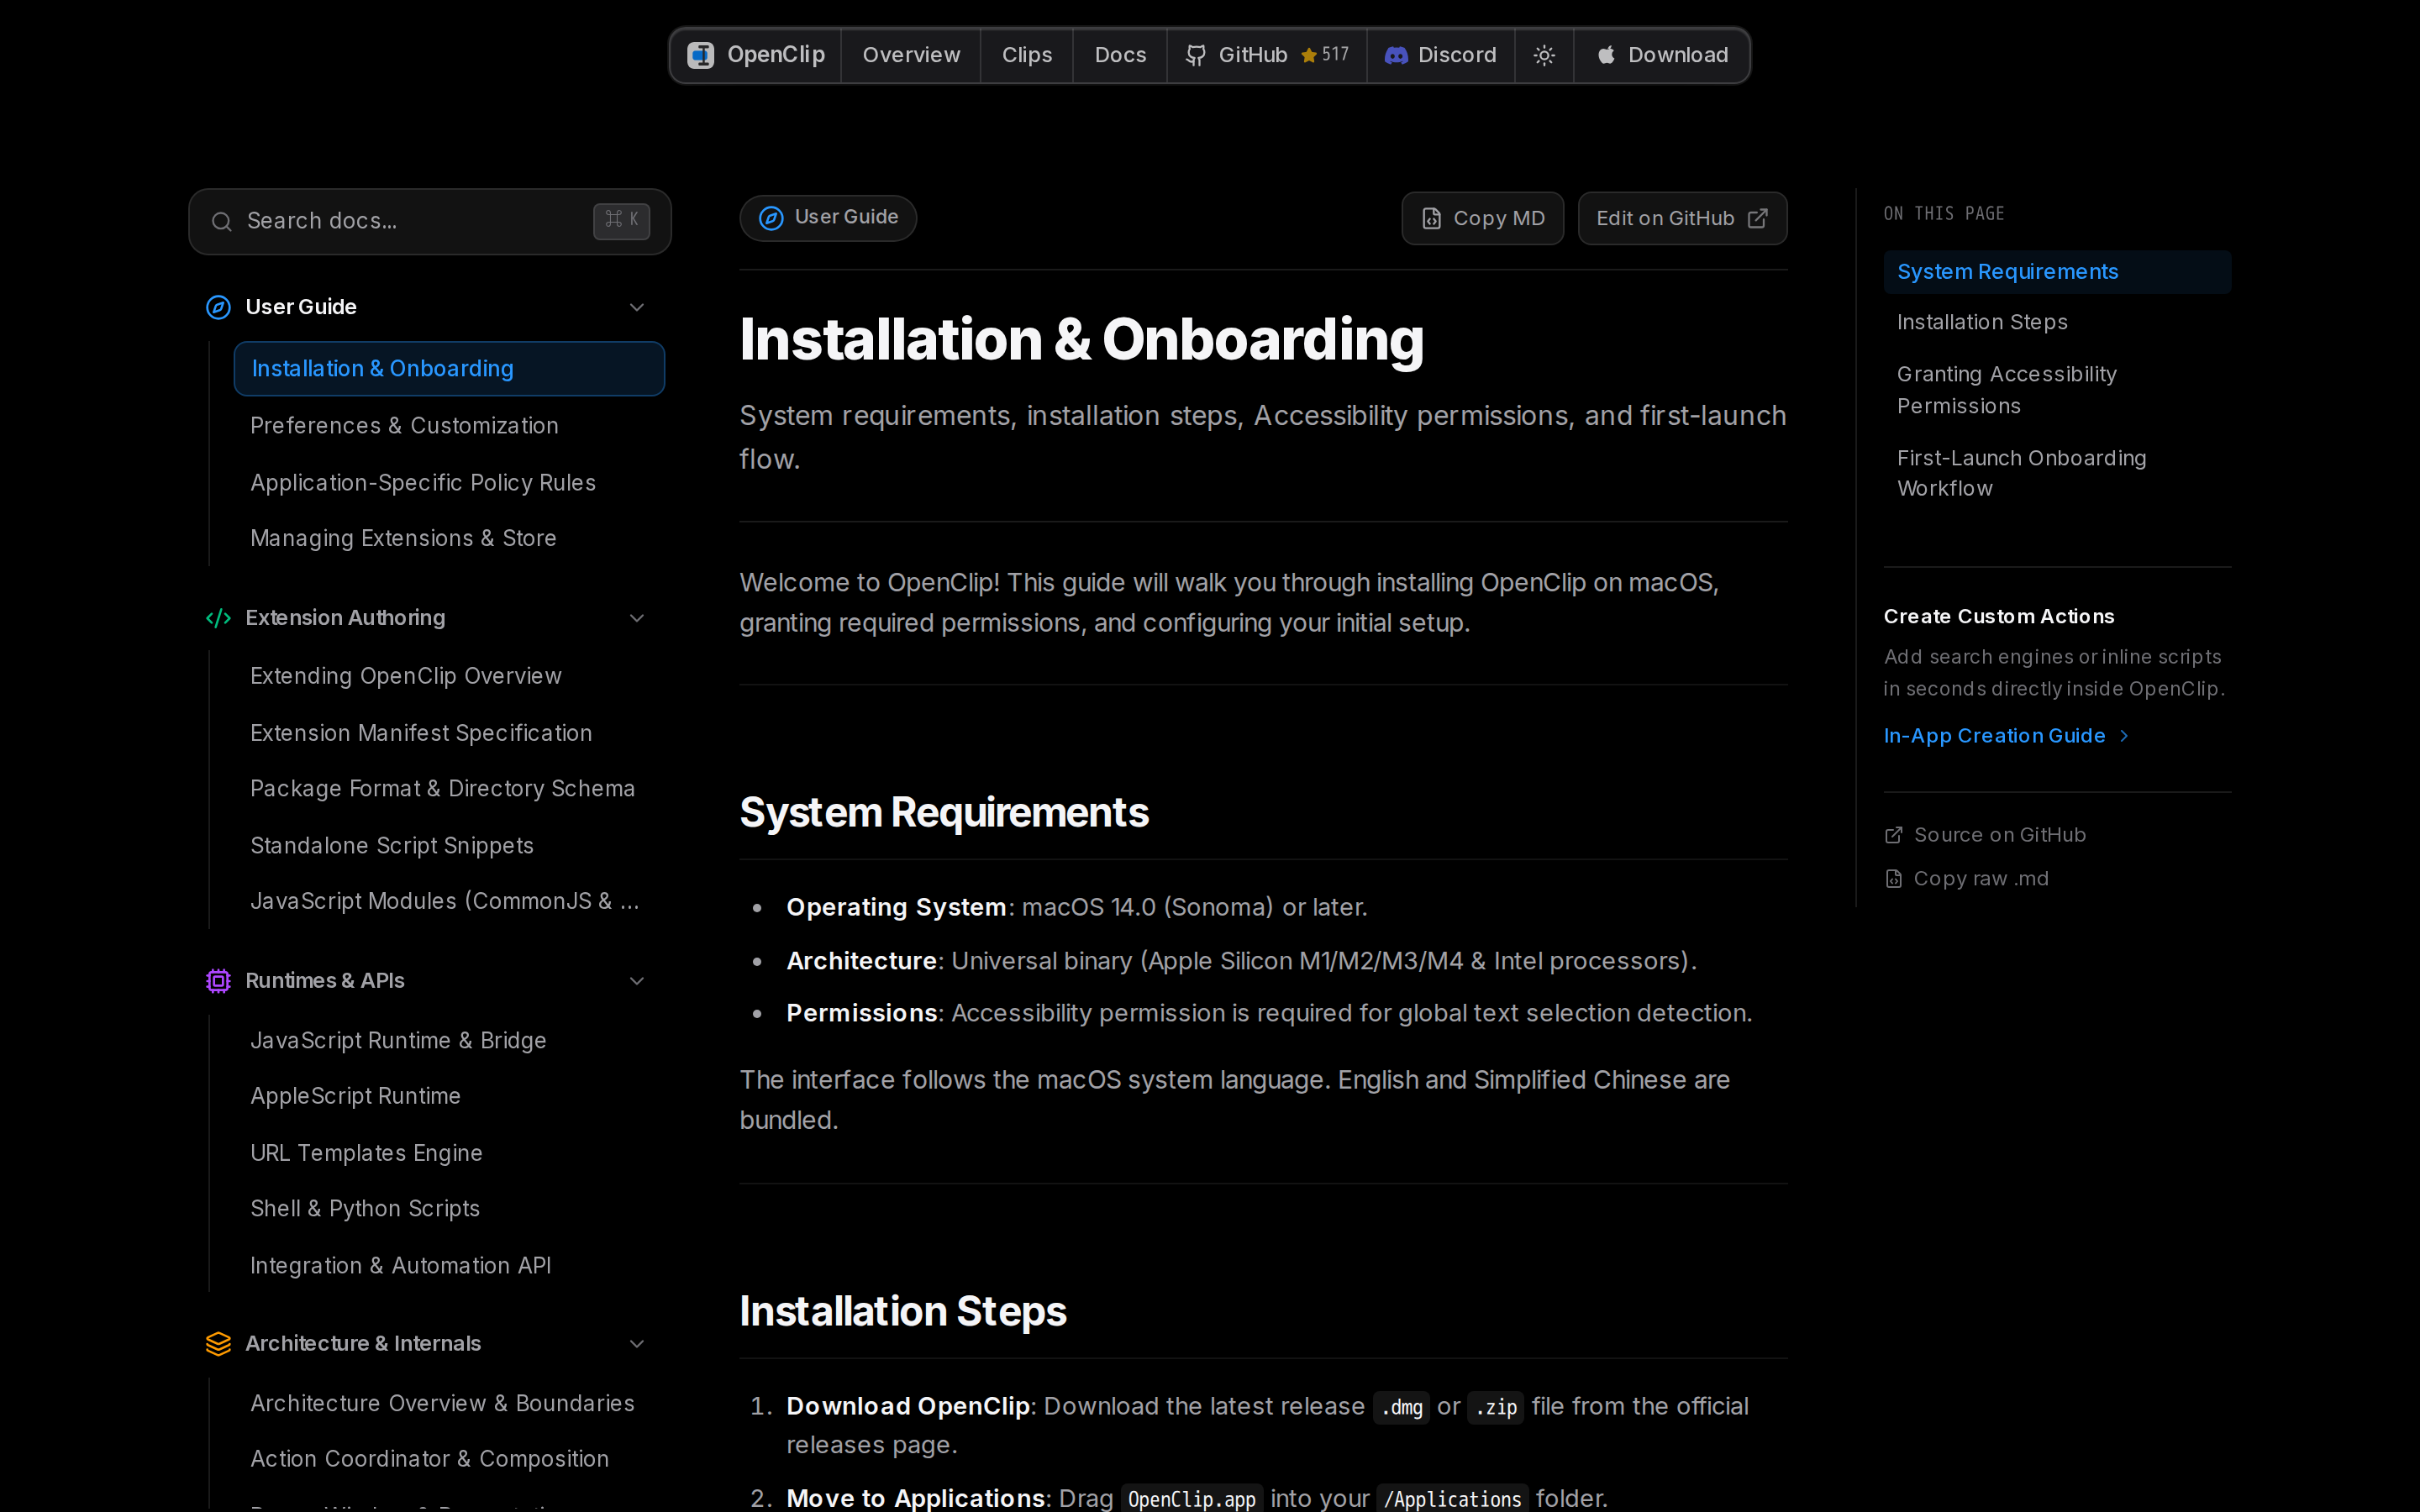Click the Copy raw .md file icon
Viewport: 2420px width, 1512px height.
(1893, 879)
